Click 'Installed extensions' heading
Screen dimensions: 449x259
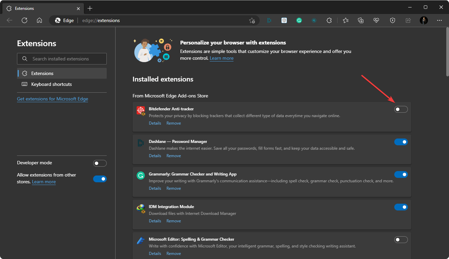tap(163, 79)
